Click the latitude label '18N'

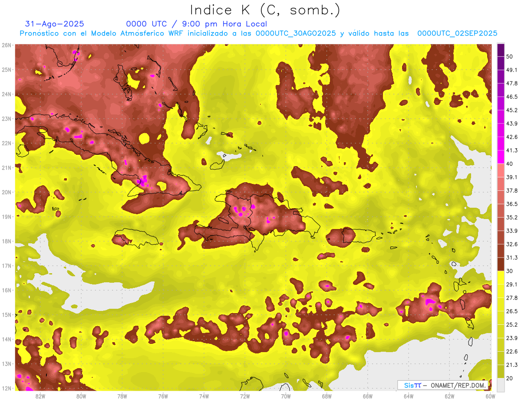click(7, 241)
